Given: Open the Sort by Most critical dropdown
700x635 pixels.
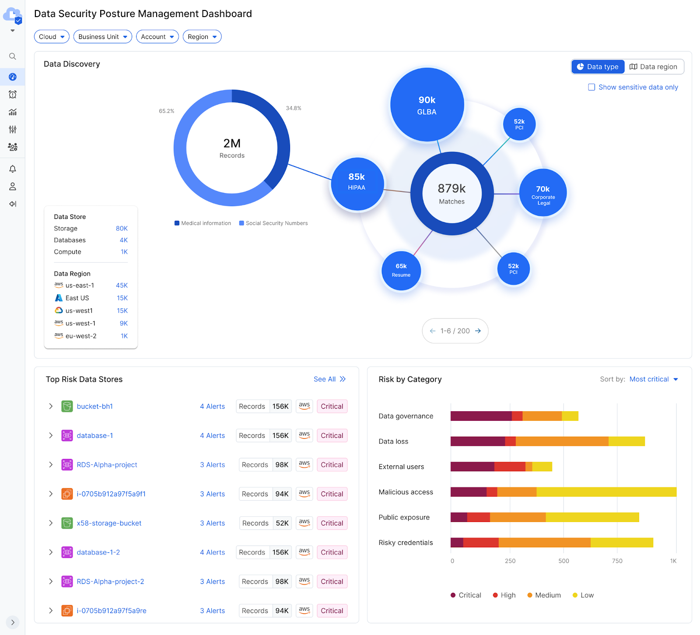Looking at the screenshot, I should click(x=654, y=379).
